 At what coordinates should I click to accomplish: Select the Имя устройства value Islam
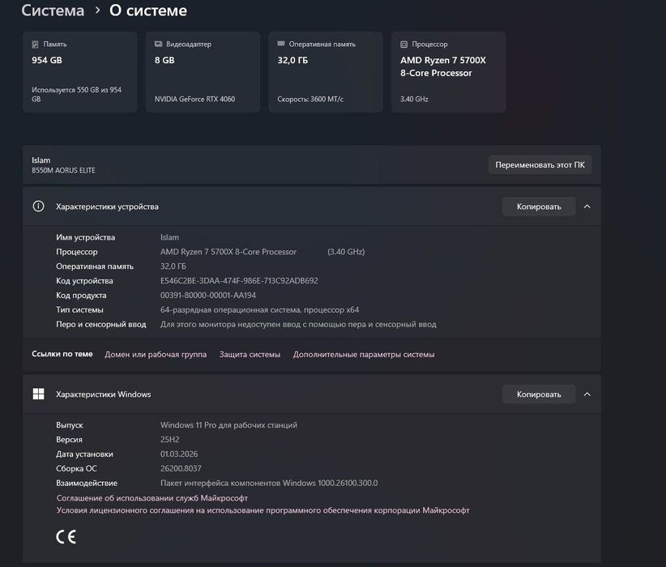169,237
